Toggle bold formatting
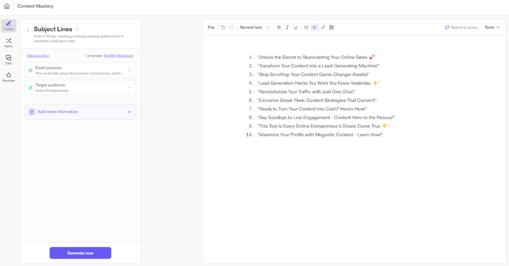Screen dimensions: 509x266 coord(279,27)
